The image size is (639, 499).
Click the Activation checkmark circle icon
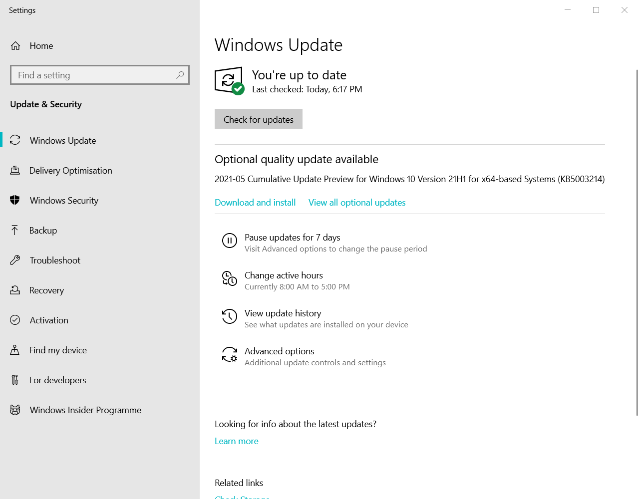click(x=15, y=320)
